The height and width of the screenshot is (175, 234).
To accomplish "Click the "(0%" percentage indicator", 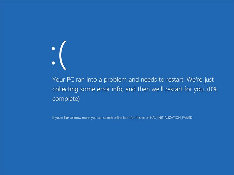I will (212, 89).
